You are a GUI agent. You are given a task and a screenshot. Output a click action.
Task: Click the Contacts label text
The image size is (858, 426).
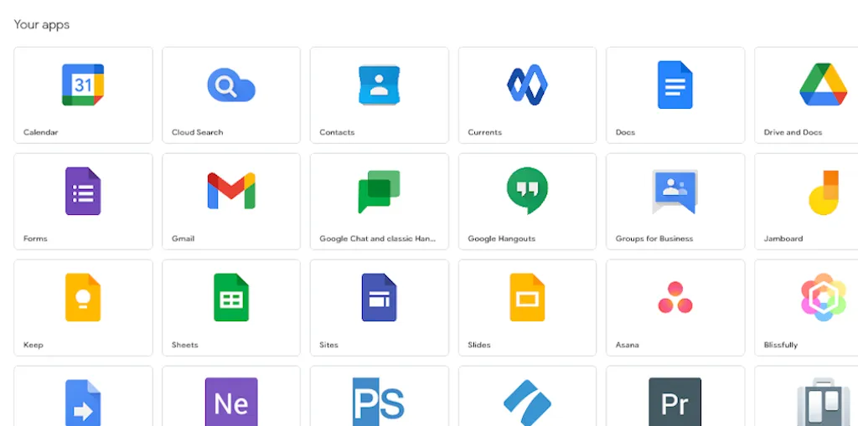337,131
